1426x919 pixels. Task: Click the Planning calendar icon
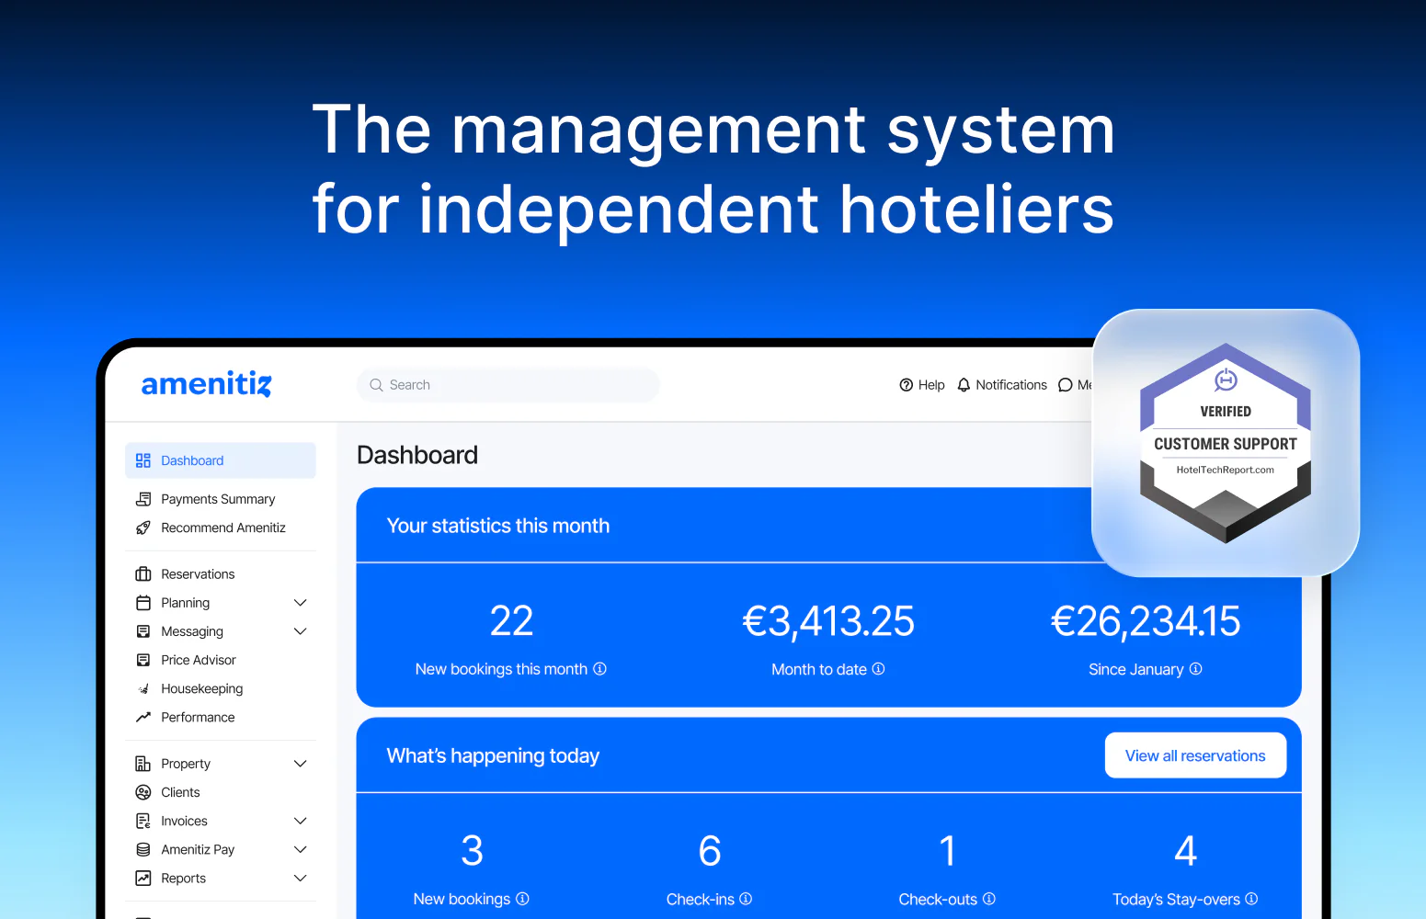pos(143,603)
